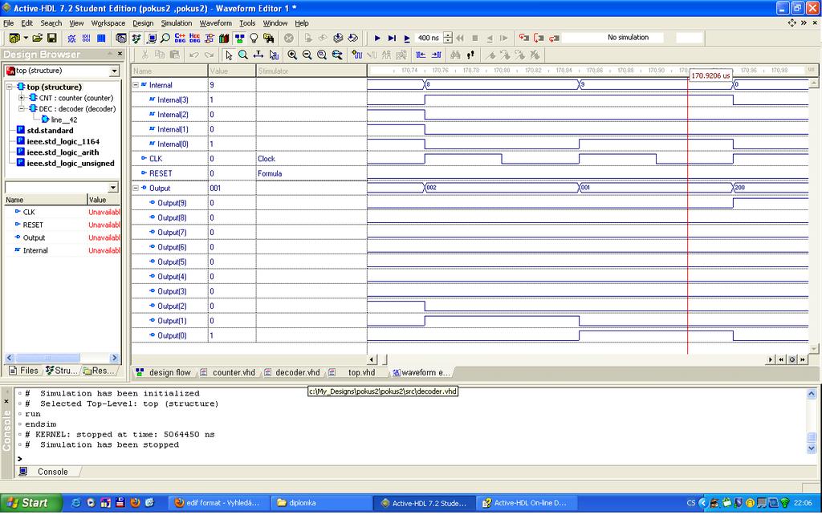Viewport: 822px width, 515px height.
Task: Open the Console tab
Action: pyautogui.click(x=46, y=472)
